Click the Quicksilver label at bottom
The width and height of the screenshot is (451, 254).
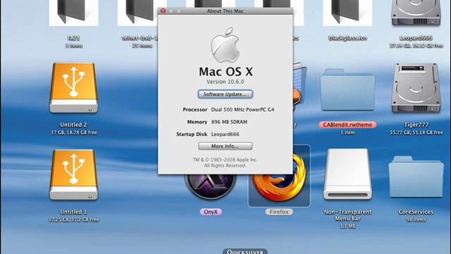pyautogui.click(x=245, y=251)
